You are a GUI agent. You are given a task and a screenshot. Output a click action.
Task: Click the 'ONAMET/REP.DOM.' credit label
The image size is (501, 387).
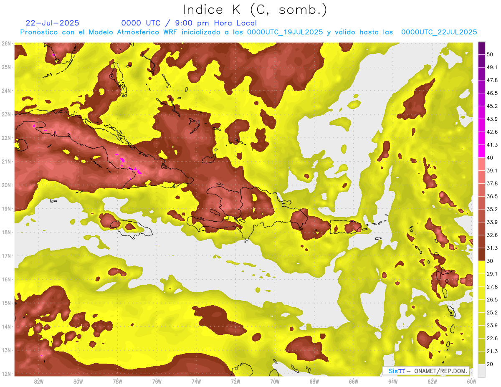[441, 371]
